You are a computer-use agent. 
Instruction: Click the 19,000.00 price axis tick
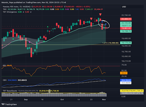tap(126, 46)
